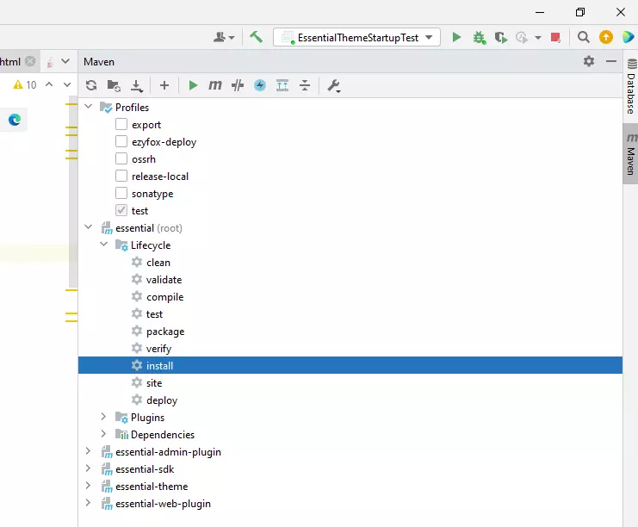Screen dimensions: 638x527
Task: Select the Maven side tab
Action: pos(630,157)
